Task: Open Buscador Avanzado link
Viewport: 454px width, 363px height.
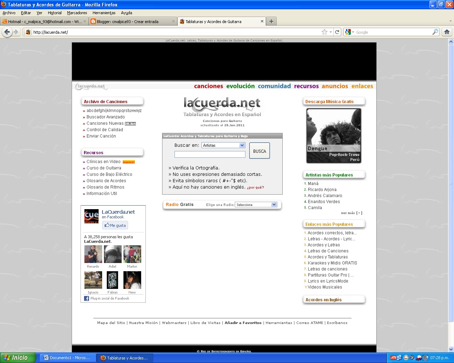Action: [106, 117]
